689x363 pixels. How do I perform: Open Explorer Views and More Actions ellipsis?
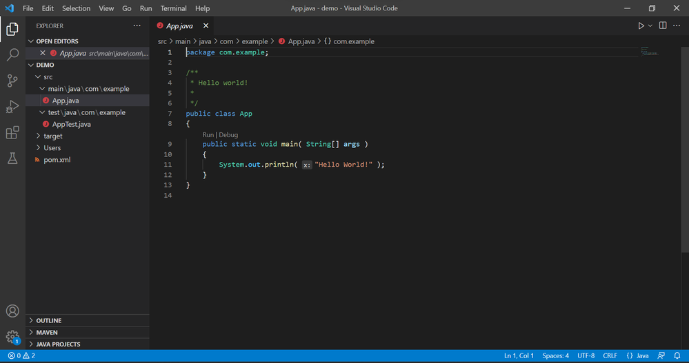pos(137,25)
